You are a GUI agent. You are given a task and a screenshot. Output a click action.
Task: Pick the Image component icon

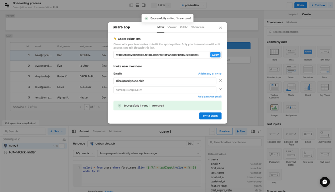(274, 108)
